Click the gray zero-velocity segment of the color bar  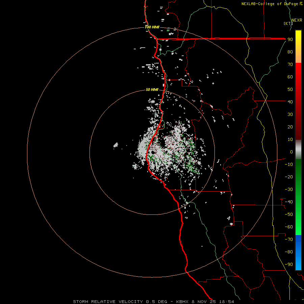click(x=298, y=150)
